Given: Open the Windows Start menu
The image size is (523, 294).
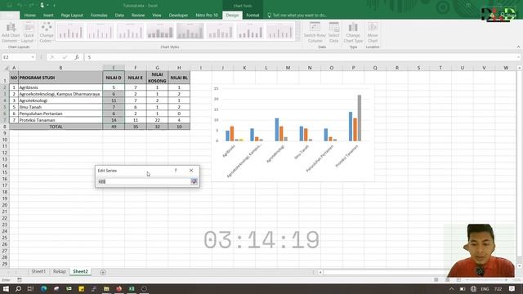Looking at the screenshot, I should (x=6, y=288).
